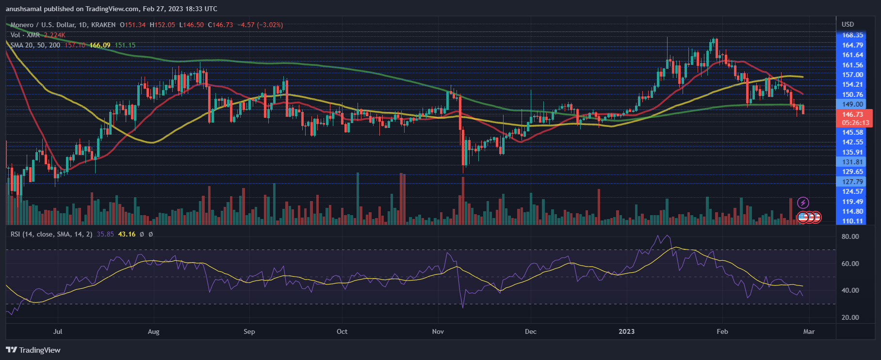Open the USD currency selector on price axis
Viewport: 881px width, 360px height.
pos(848,24)
